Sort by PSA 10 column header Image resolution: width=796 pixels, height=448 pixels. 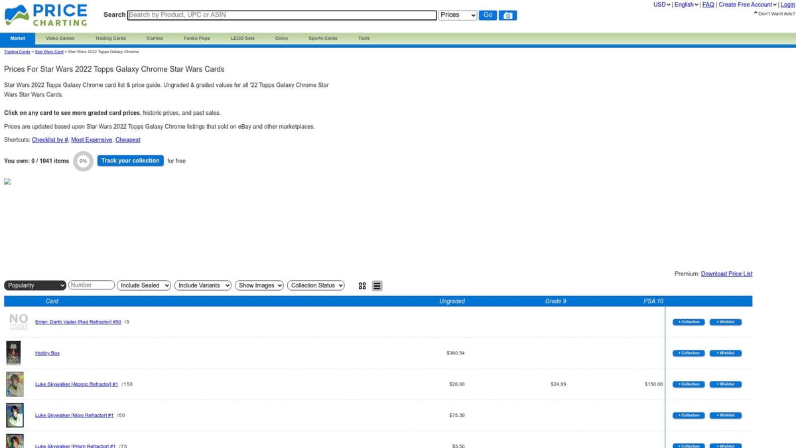[653, 301]
